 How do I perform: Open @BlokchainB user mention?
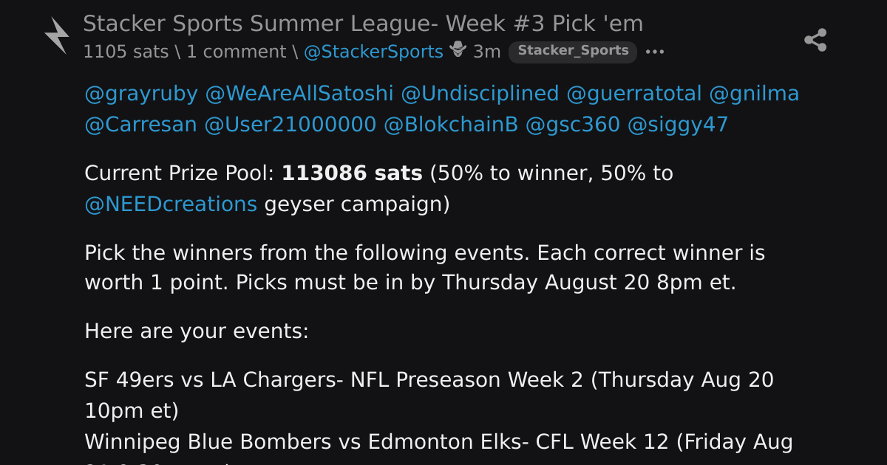pos(451,125)
